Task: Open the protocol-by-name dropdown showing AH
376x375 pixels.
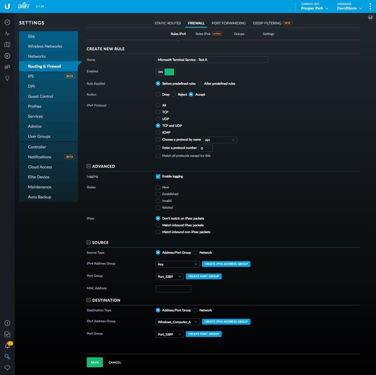Action: coord(220,140)
